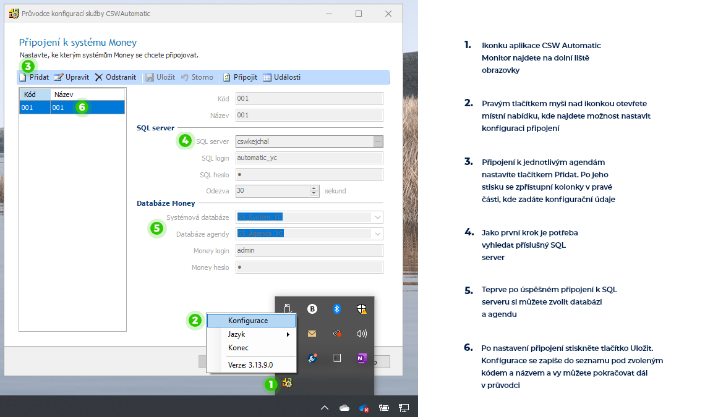
Task: Click into the Kód input field
Action: (x=309, y=98)
